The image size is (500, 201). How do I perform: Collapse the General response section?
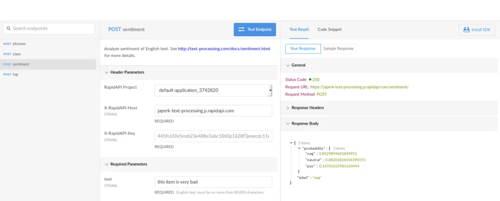[x=288, y=65]
